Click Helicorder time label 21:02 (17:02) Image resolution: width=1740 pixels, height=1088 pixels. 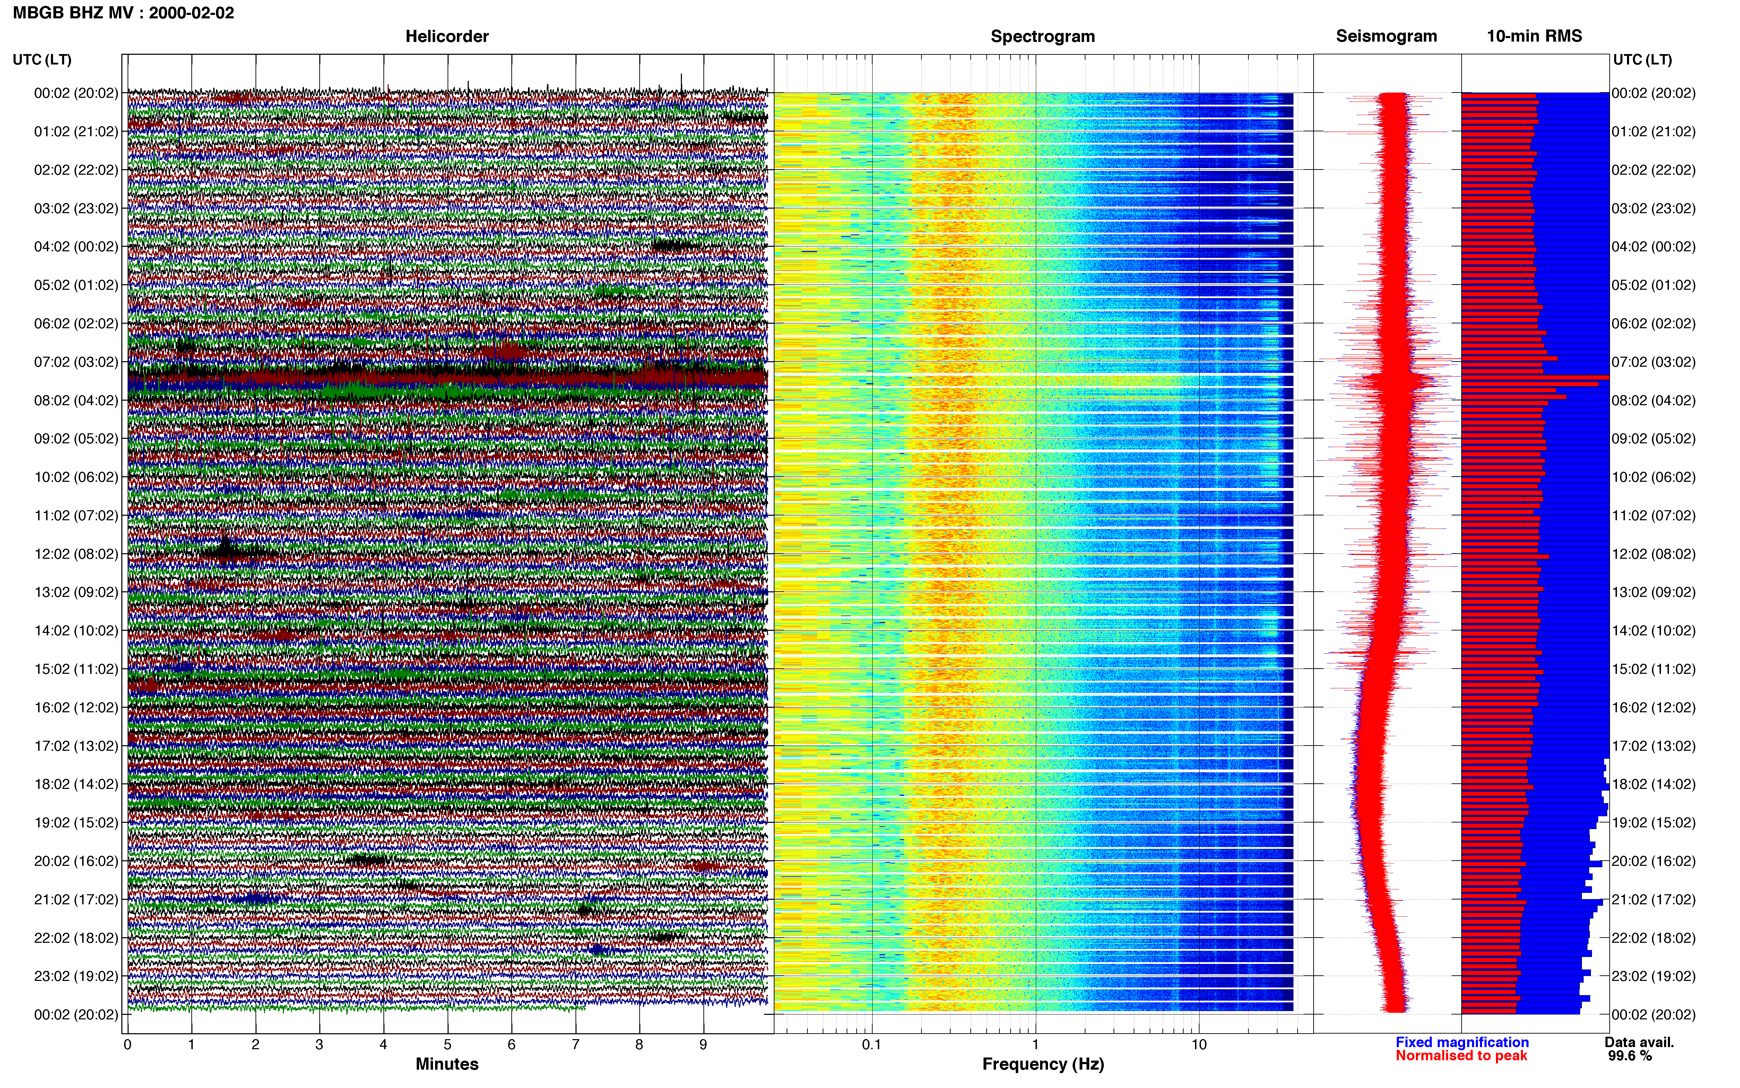click(x=76, y=899)
